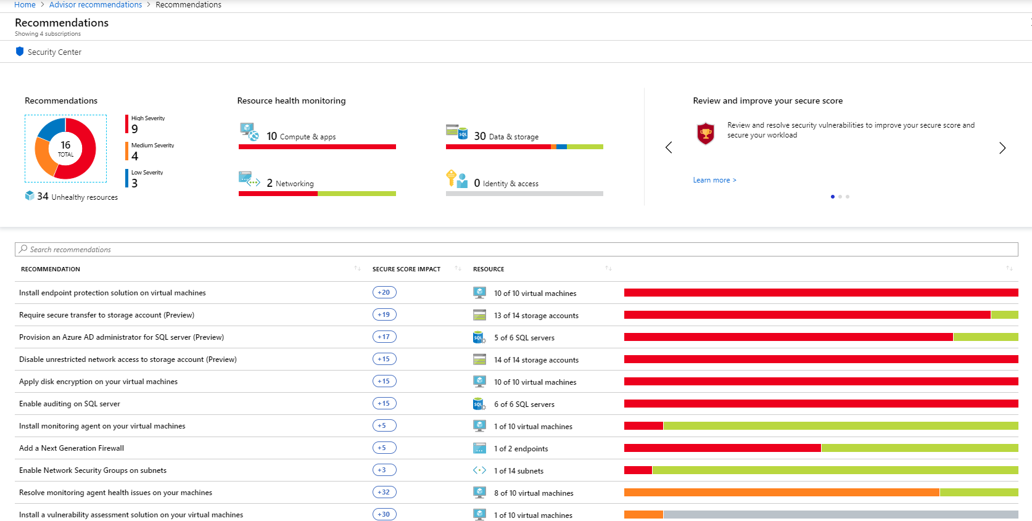The width and height of the screenshot is (1032, 521).
Task: Select the Networking resource icon
Action: point(250,179)
